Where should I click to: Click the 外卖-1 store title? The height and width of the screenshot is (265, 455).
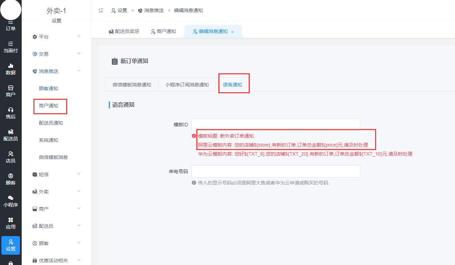(56, 11)
